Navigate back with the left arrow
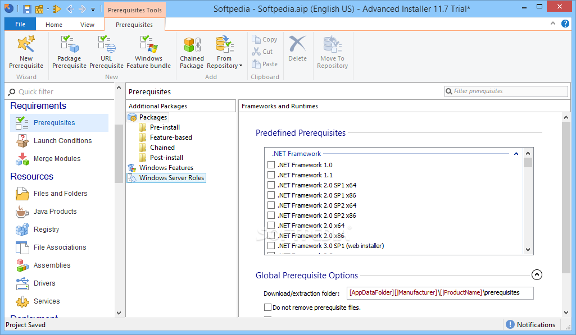This screenshot has height=335, width=576. tap(70, 9)
